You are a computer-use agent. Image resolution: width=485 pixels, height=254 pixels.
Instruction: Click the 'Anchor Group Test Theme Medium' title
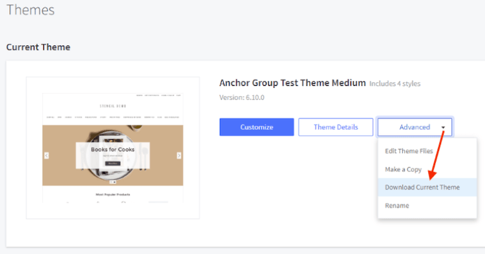pyautogui.click(x=292, y=83)
